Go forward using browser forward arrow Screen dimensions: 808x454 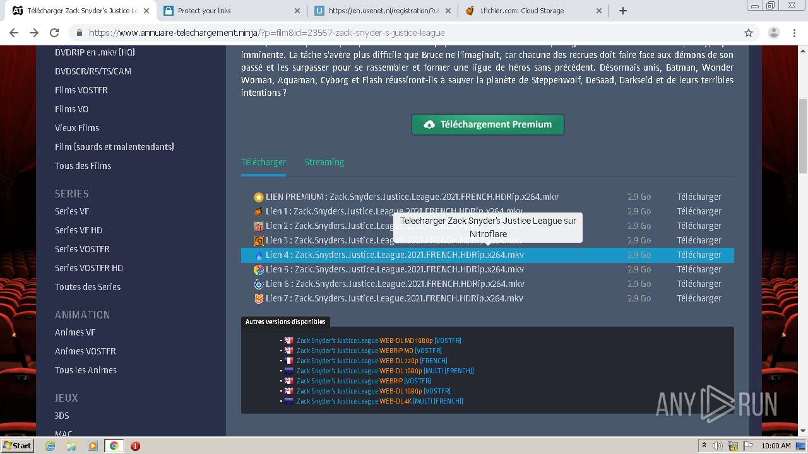coord(34,33)
